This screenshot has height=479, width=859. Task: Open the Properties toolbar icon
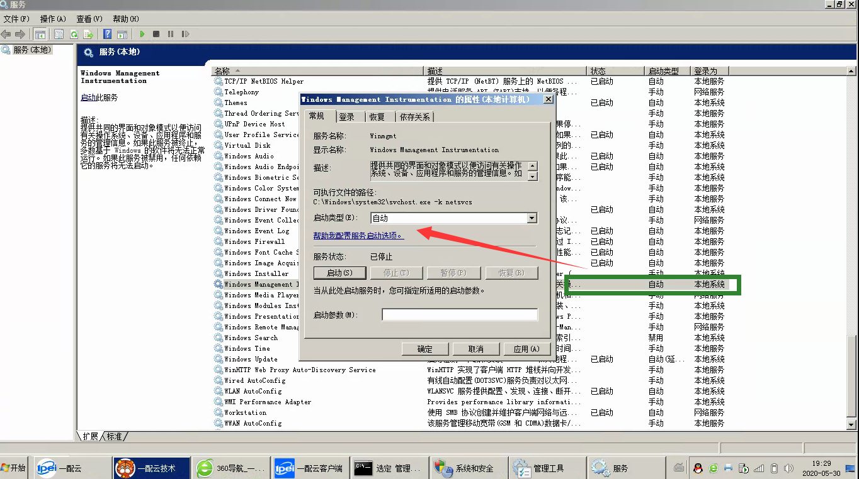(x=59, y=34)
